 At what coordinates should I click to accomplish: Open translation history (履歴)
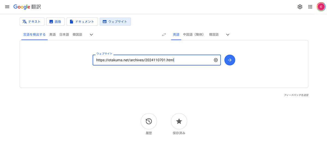pyautogui.click(x=149, y=121)
